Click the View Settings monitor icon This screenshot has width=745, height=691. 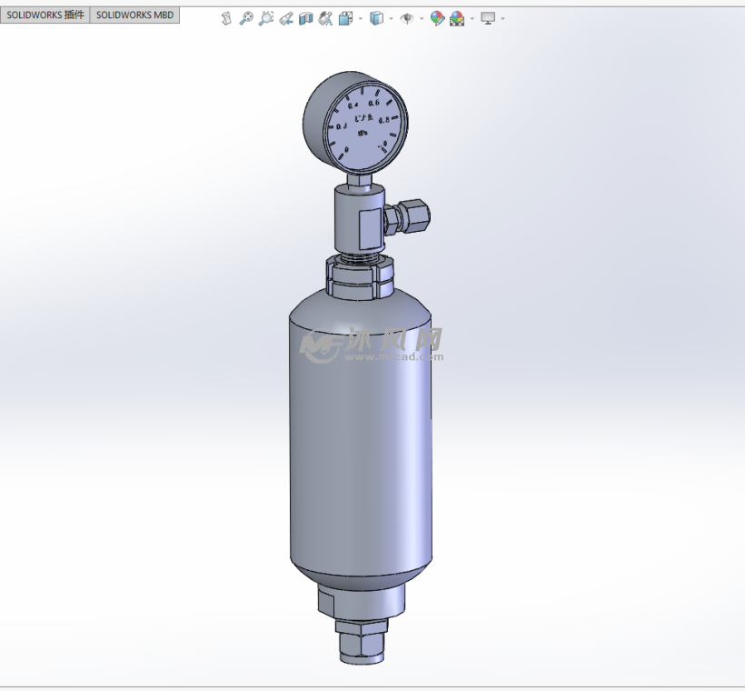point(488,18)
